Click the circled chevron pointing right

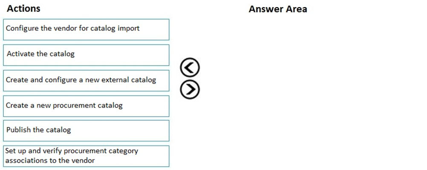pos(190,89)
